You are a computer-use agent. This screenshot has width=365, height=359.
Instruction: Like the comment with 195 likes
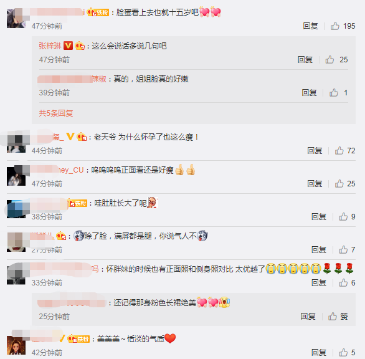click(343, 26)
